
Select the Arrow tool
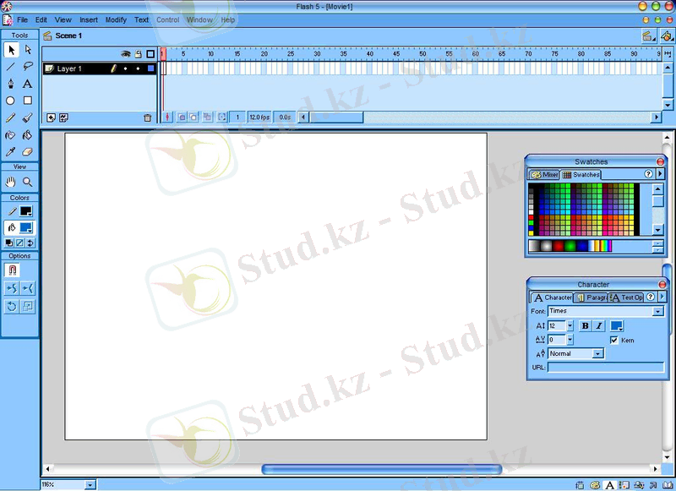pyautogui.click(x=11, y=50)
